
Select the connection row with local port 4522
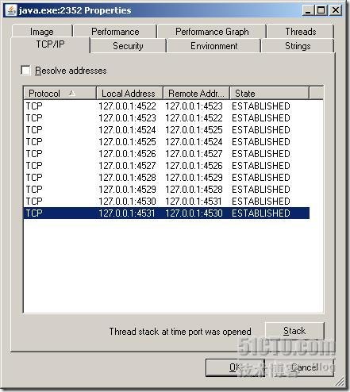167,106
